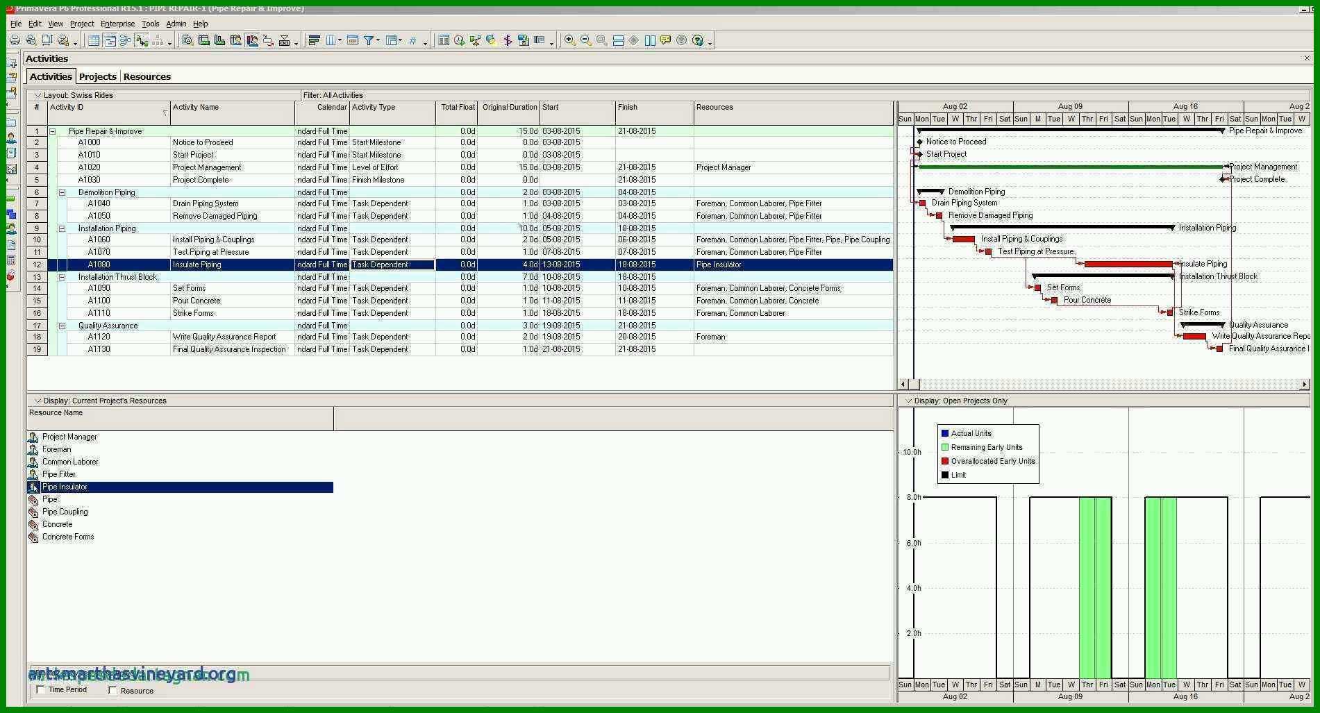Image resolution: width=1320 pixels, height=713 pixels.
Task: Open the Tools menu
Action: click(150, 24)
